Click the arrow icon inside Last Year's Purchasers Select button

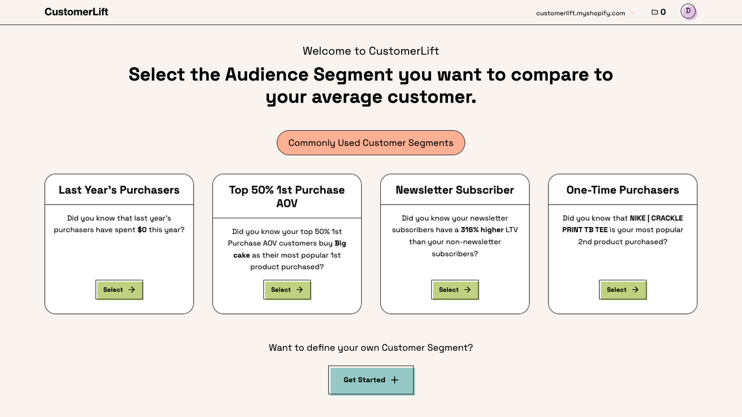(x=131, y=290)
